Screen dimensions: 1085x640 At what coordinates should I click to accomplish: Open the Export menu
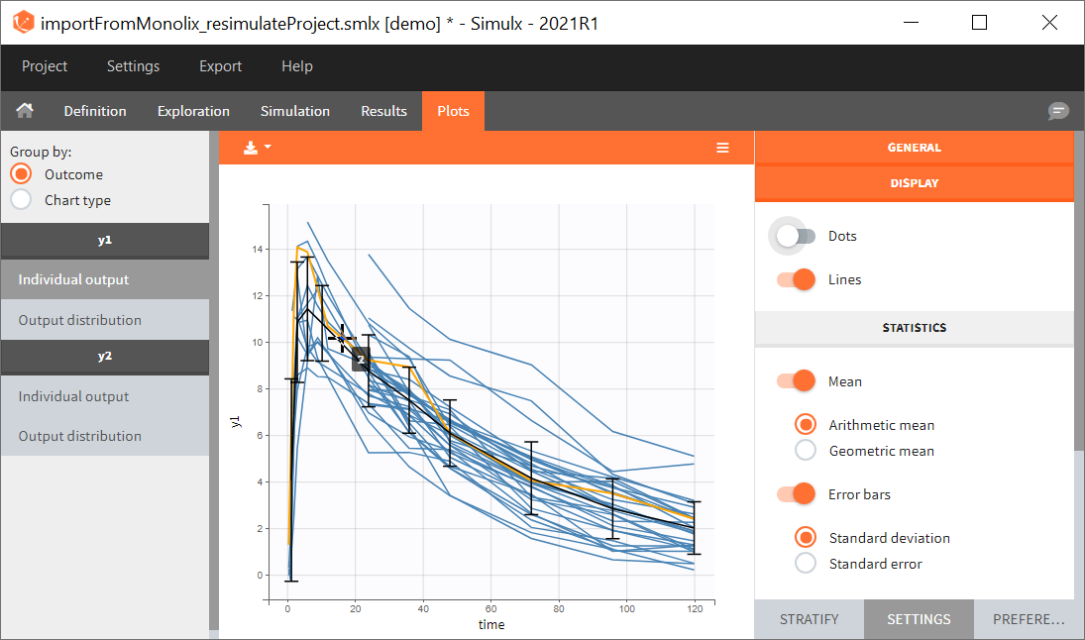[220, 66]
